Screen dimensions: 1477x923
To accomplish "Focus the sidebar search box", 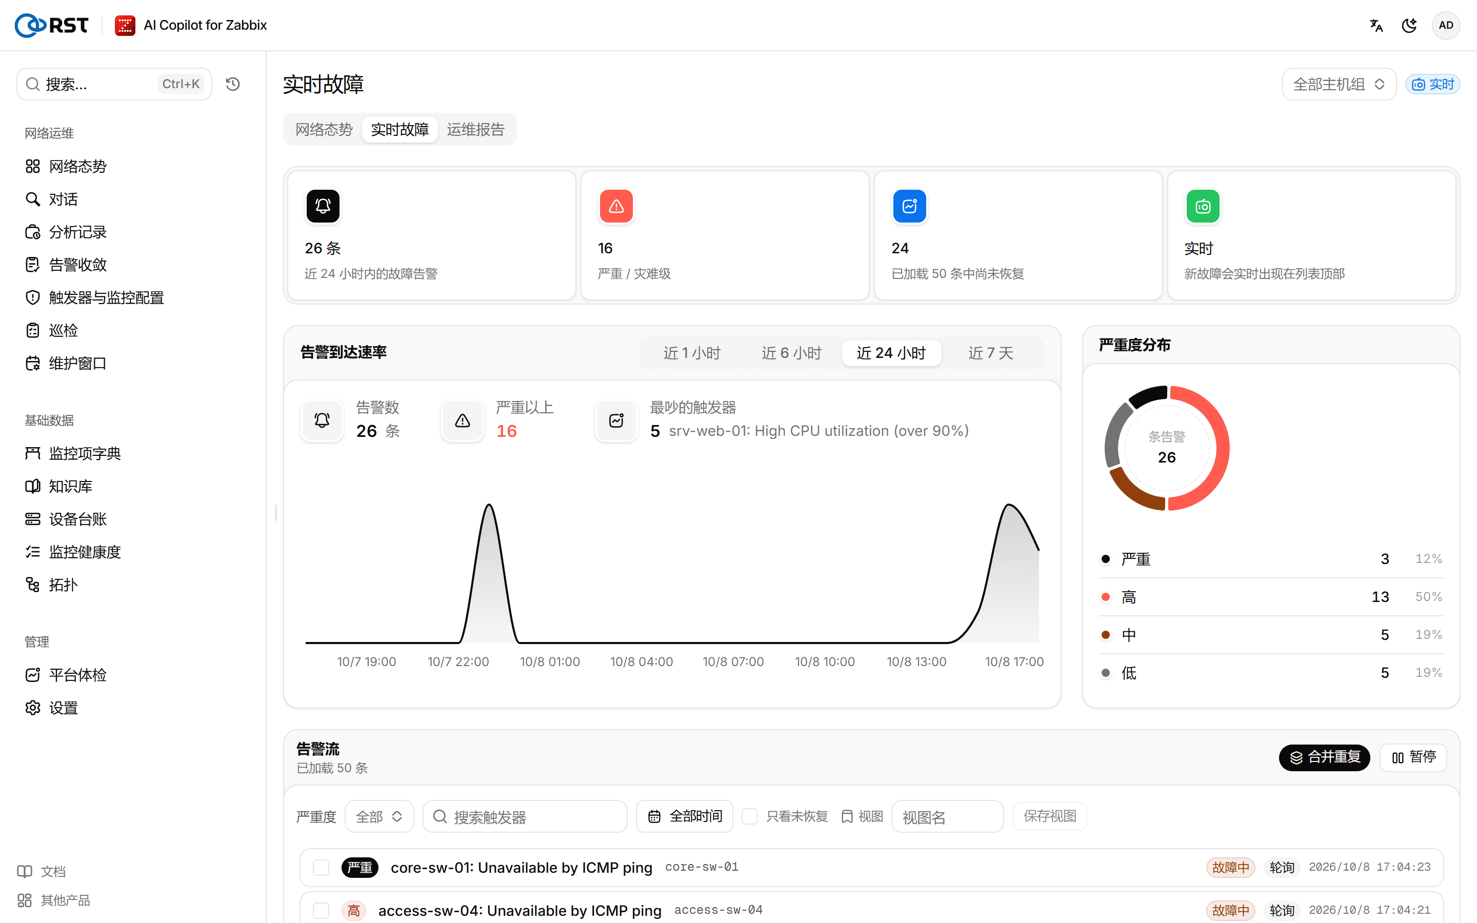I will tap(114, 84).
